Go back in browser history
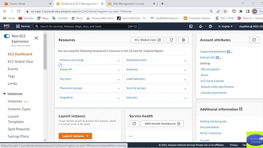263x148 pixels. tap(5, 12)
